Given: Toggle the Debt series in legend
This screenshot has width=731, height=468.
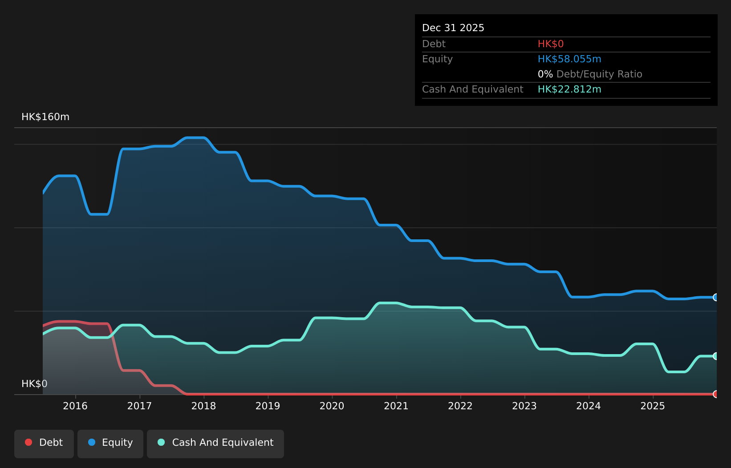Looking at the screenshot, I should (44, 444).
